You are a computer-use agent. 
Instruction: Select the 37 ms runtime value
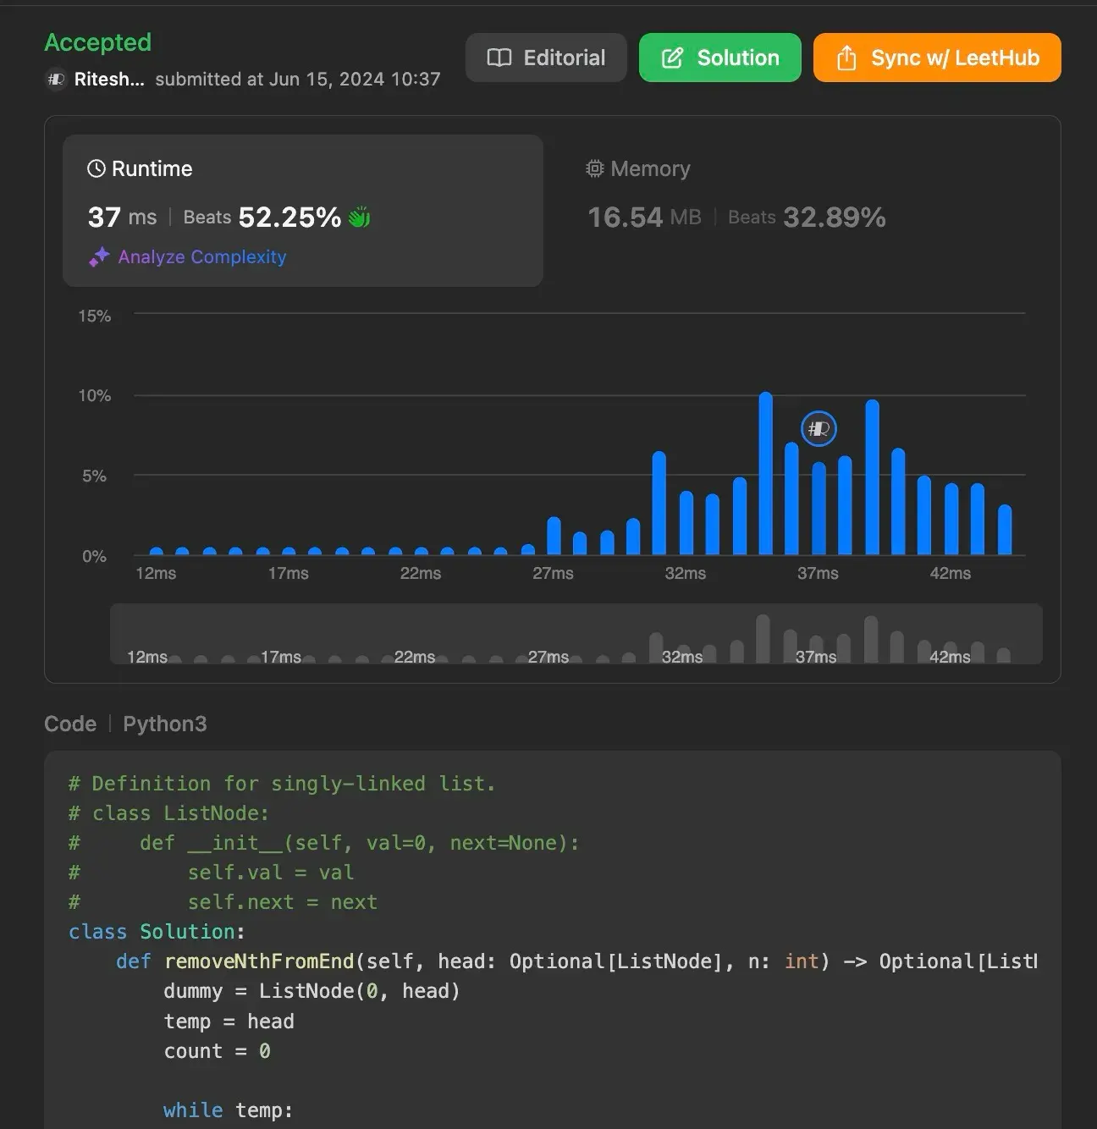[122, 217]
